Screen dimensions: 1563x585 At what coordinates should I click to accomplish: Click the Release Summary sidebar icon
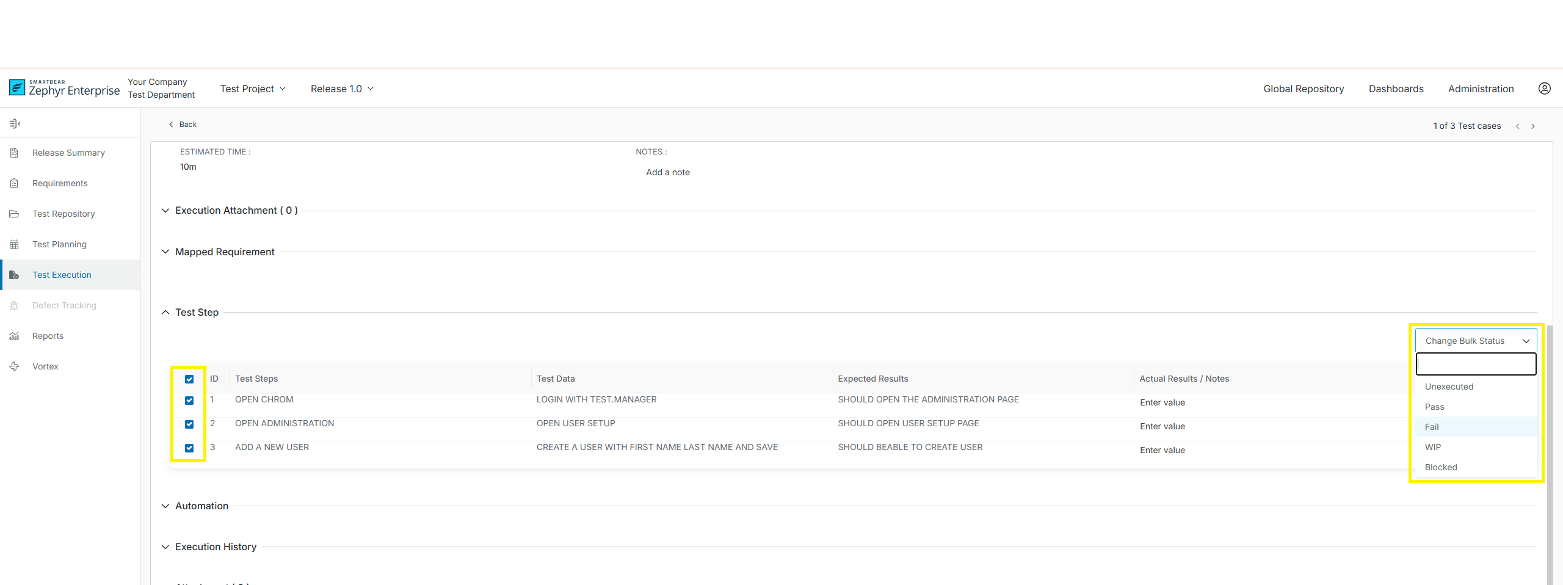coord(15,153)
